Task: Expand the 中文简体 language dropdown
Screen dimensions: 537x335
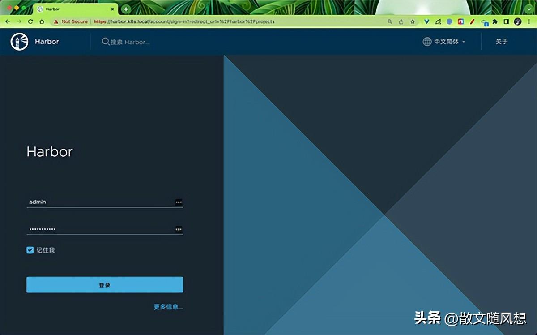Action: click(x=464, y=42)
